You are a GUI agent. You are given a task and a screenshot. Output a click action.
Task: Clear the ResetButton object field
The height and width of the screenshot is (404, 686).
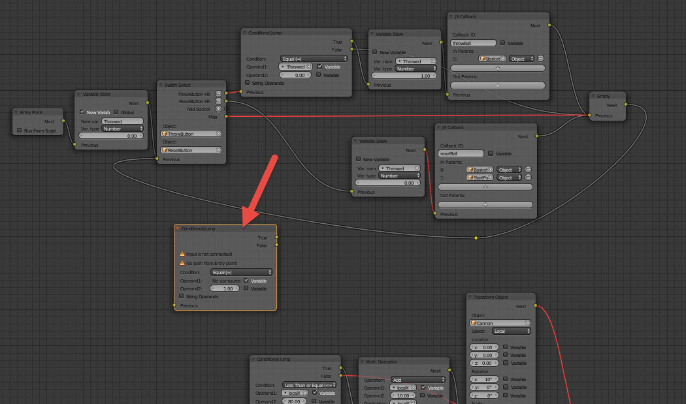(x=218, y=150)
